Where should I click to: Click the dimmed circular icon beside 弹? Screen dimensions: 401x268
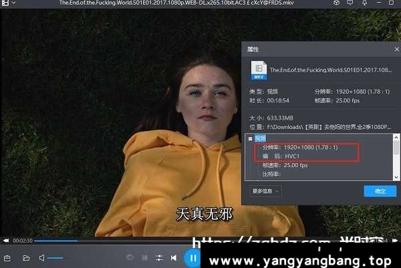[130, 258]
